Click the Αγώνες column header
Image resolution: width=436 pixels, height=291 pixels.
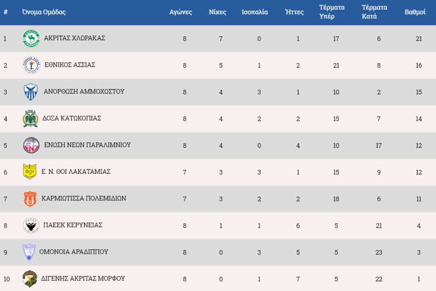[x=181, y=12]
